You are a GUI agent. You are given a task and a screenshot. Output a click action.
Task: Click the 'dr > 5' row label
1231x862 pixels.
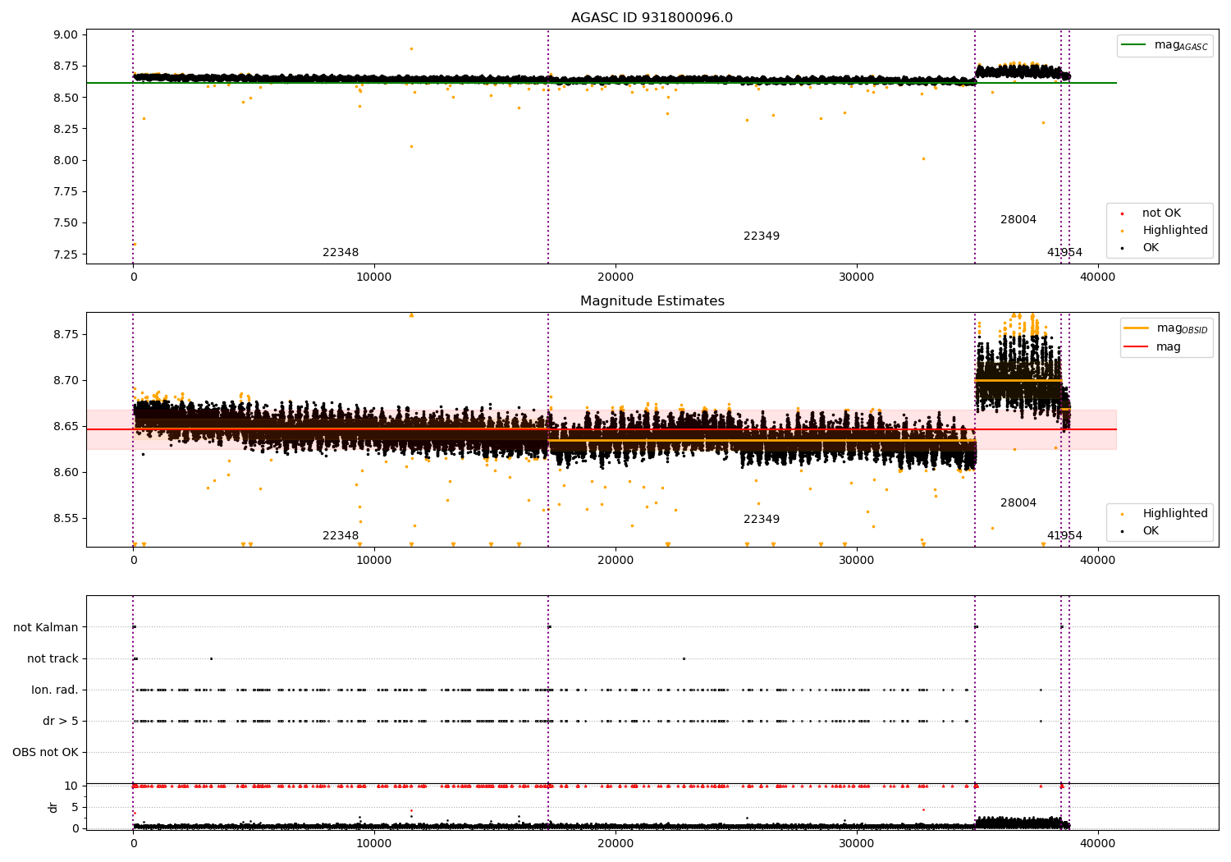61,721
